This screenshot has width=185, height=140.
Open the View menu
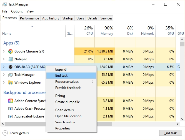(x=30, y=11)
